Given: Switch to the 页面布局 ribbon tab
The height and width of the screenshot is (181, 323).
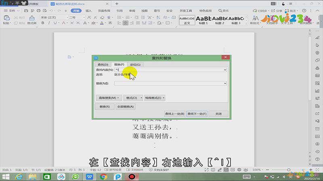Looking at the screenshot, I should (x=104, y=11).
